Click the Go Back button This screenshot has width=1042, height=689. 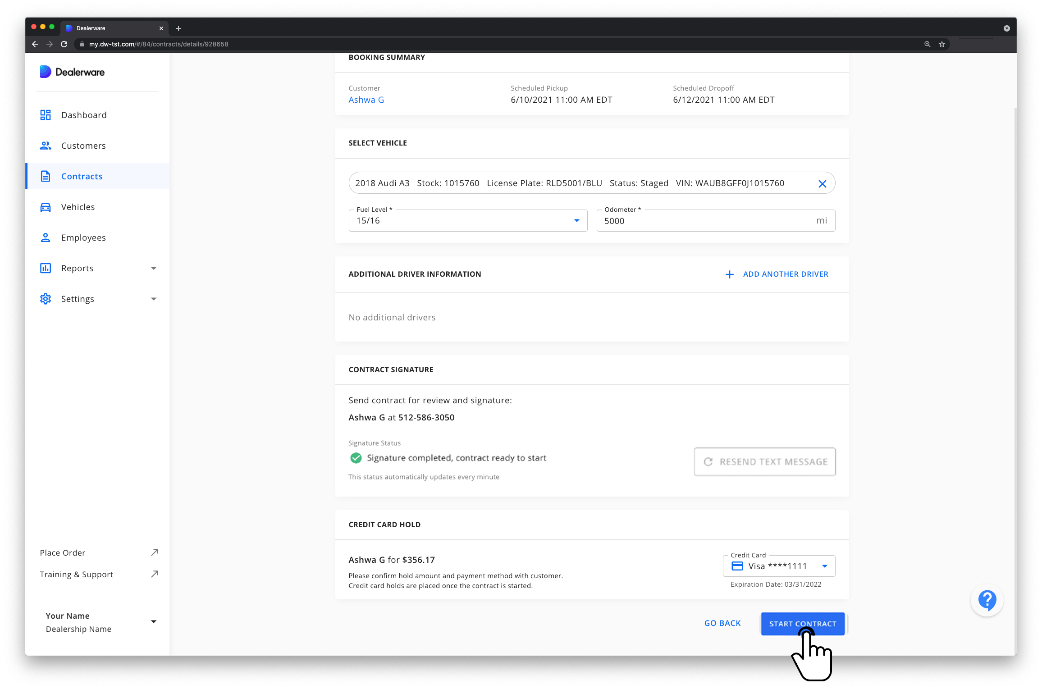click(722, 623)
